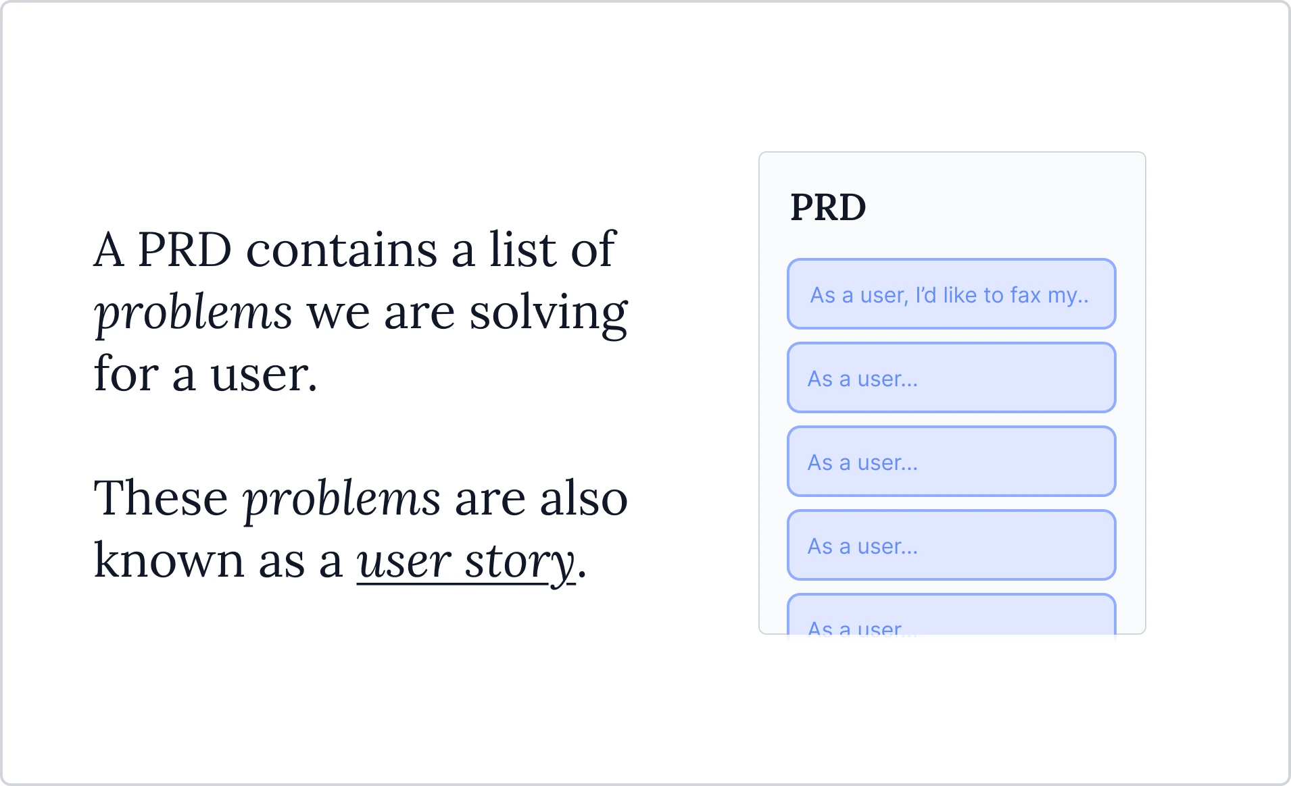Click the letter "A" starting the first paragraph
The width and height of the screenshot is (1291, 786).
click(x=109, y=251)
